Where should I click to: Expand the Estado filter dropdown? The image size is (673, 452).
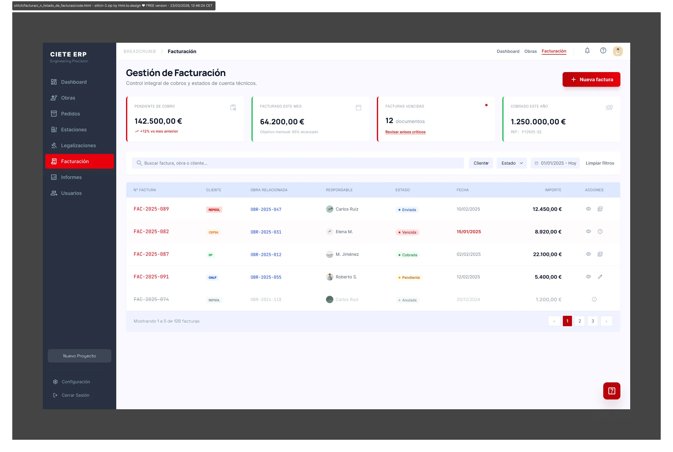pos(511,163)
